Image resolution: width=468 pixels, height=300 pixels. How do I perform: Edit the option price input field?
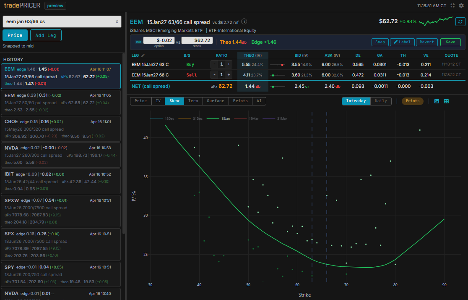click(x=159, y=40)
